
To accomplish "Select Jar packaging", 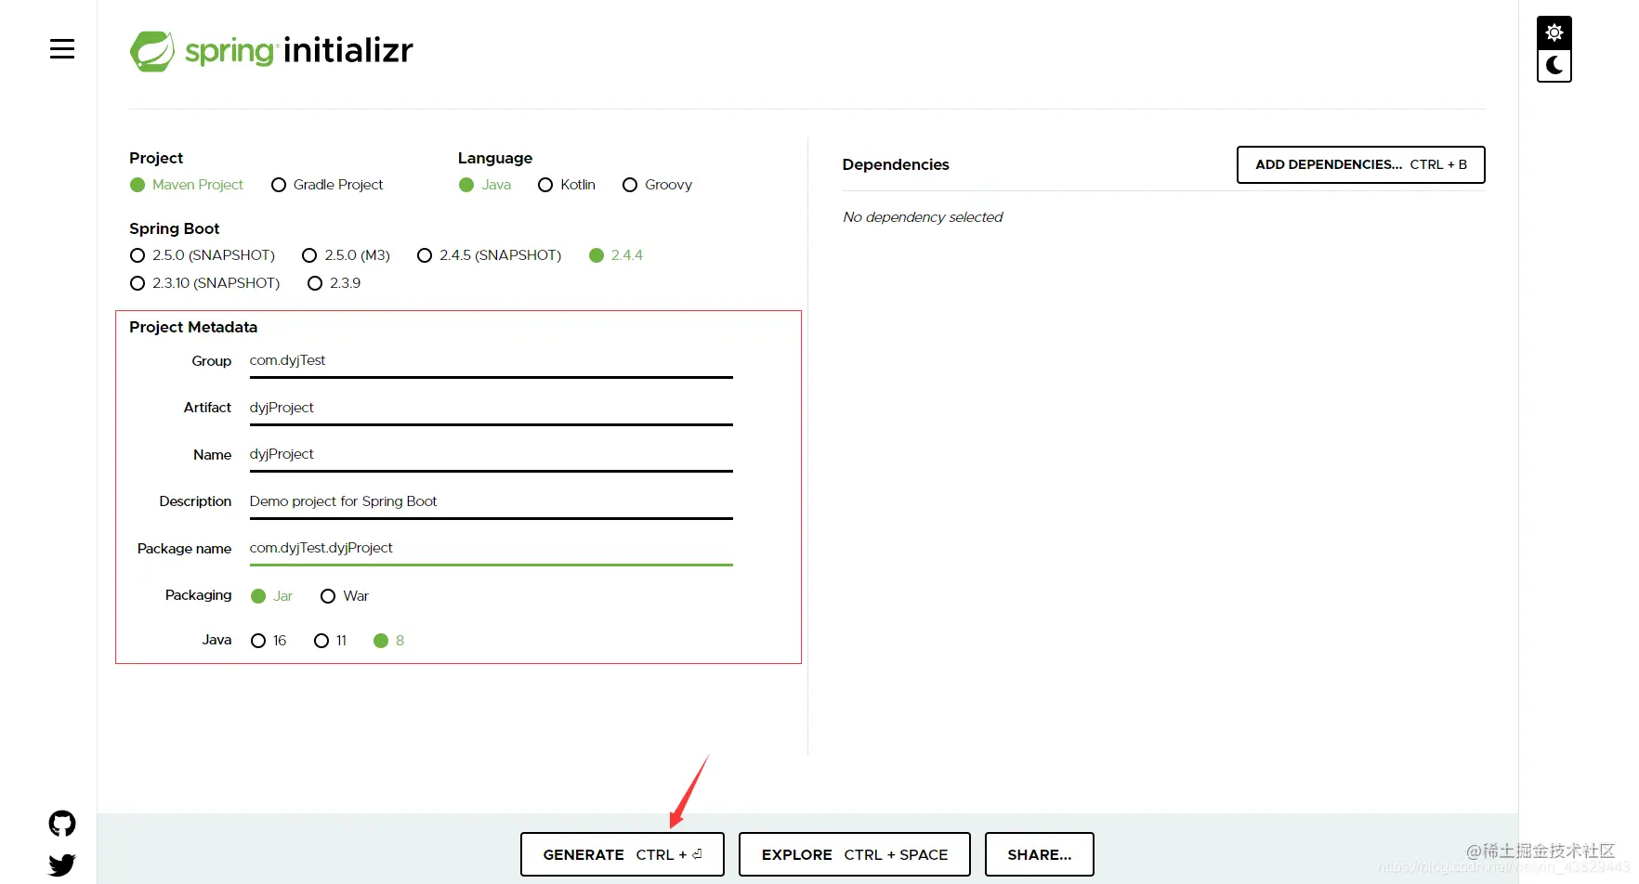I will pos(272,596).
